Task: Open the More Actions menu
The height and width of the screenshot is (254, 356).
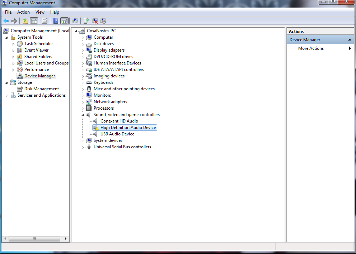Action: (311, 48)
